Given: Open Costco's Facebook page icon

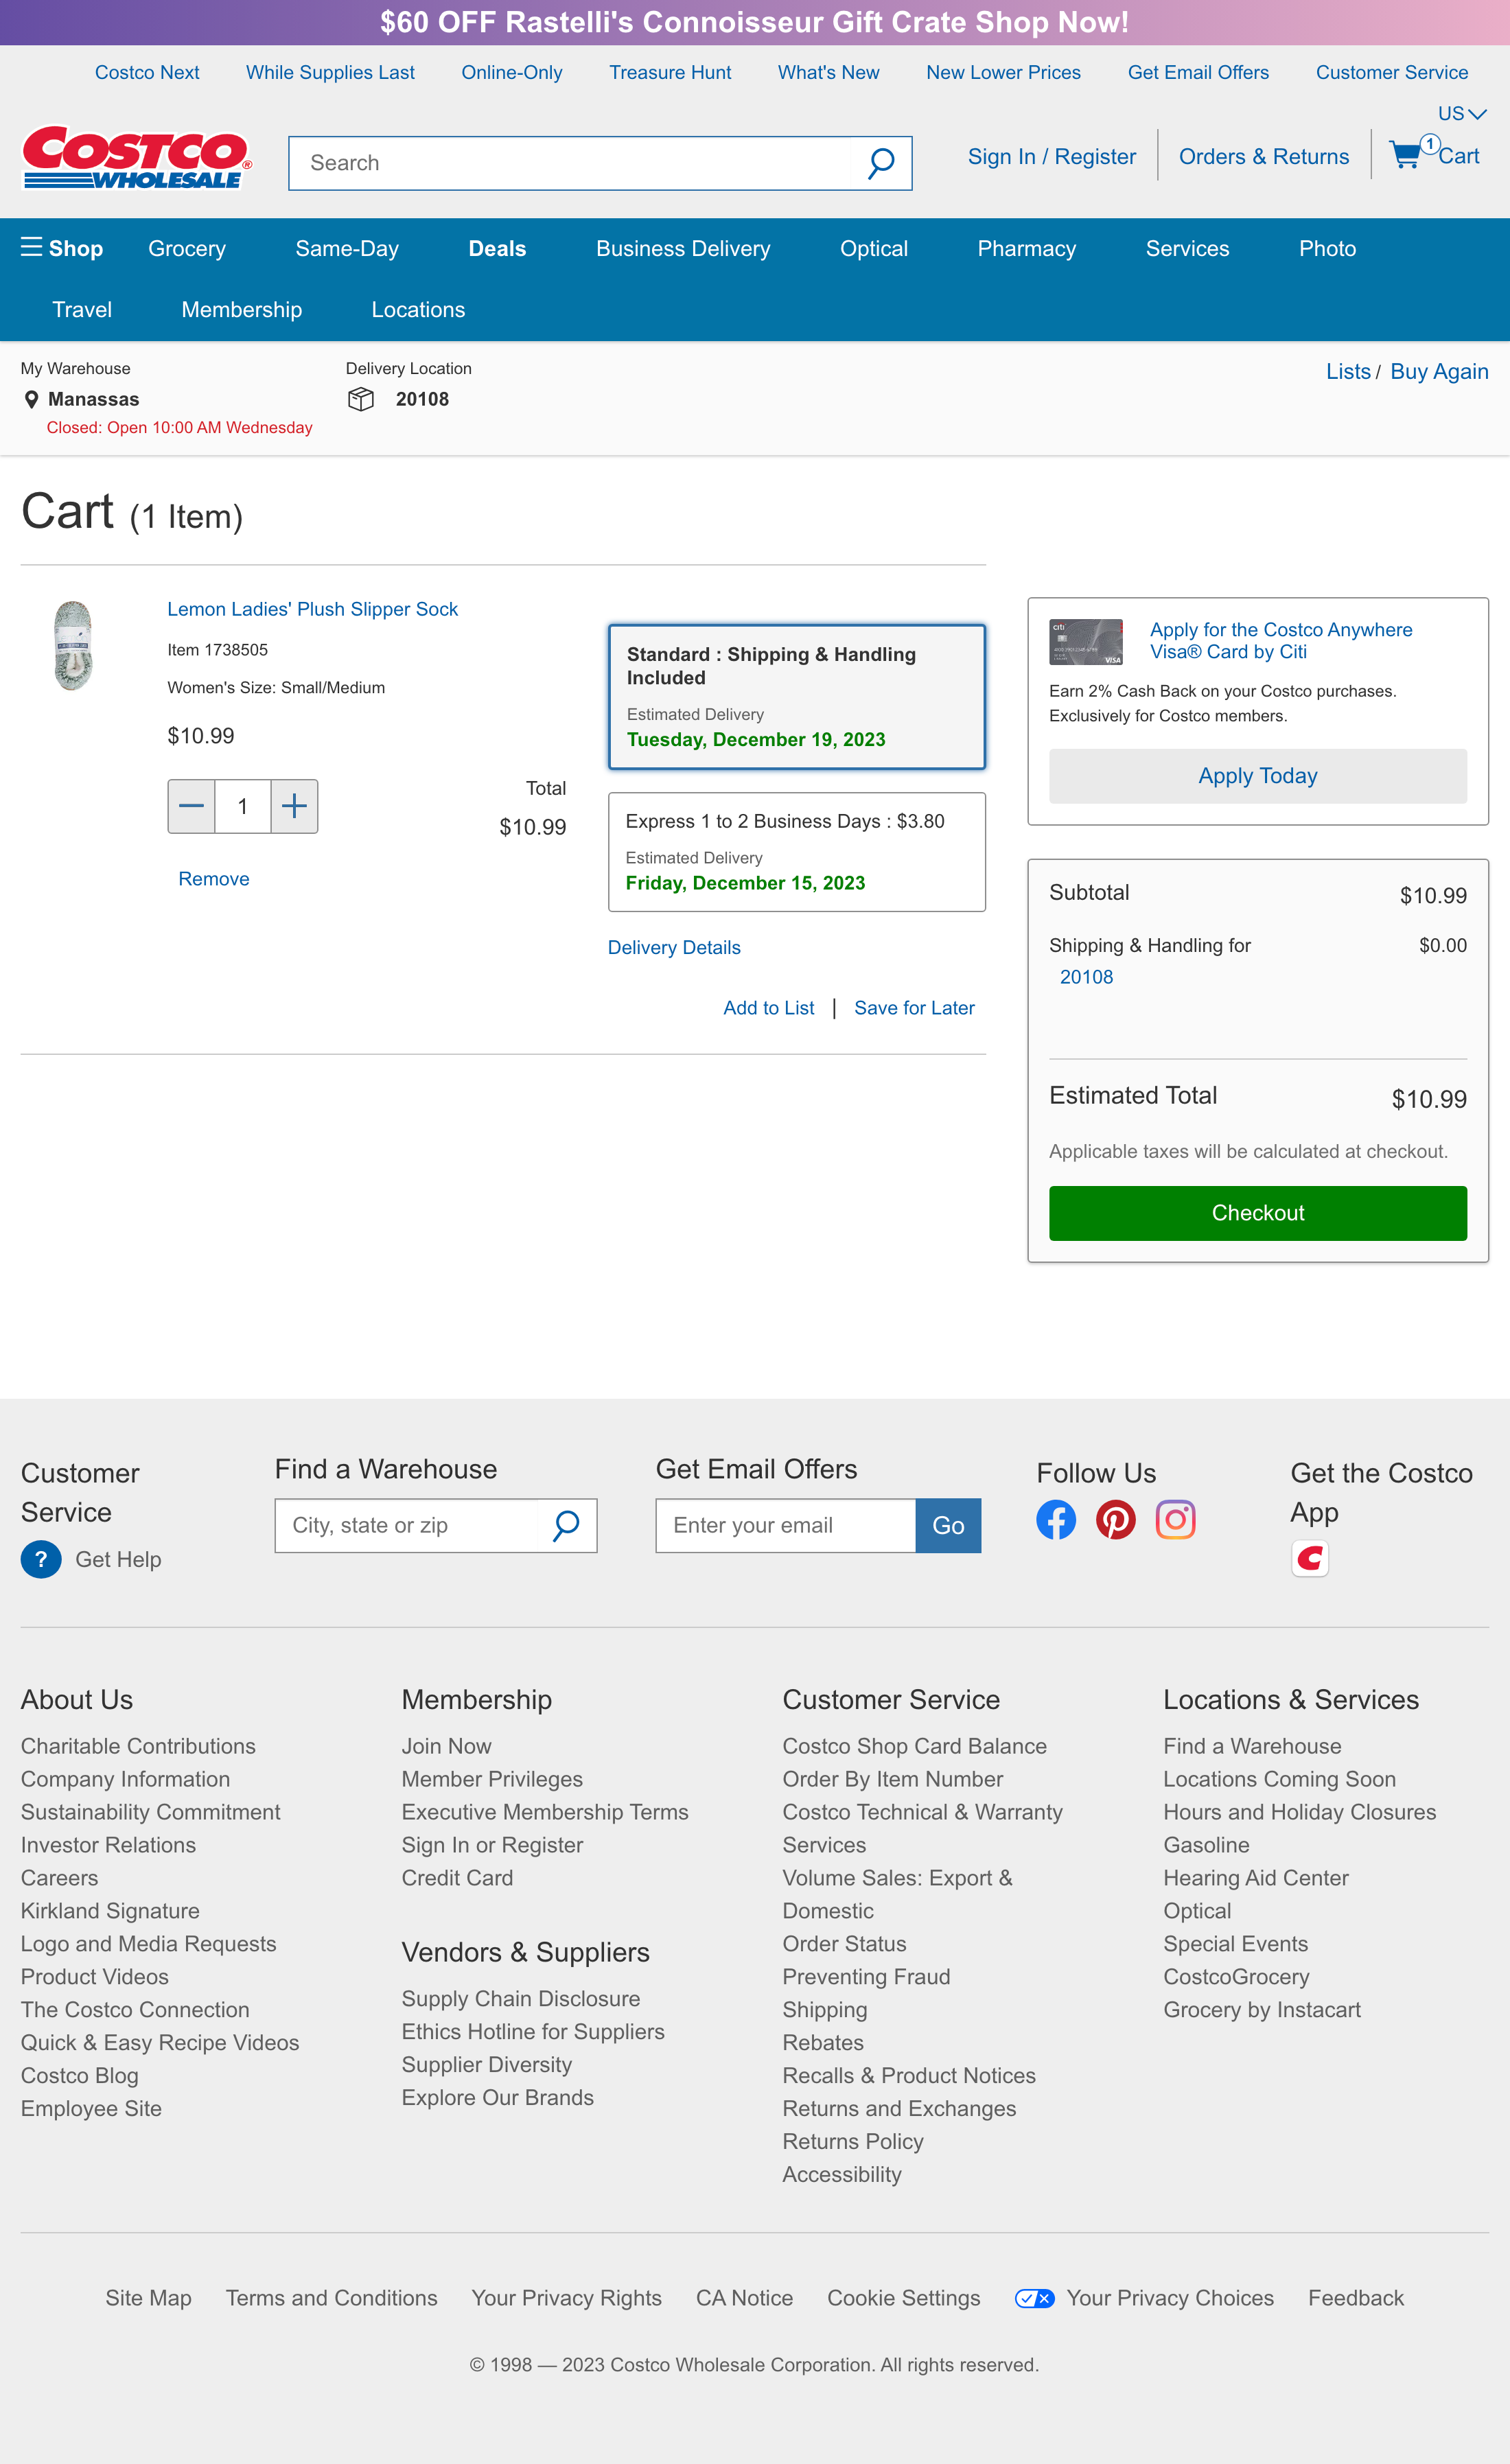Looking at the screenshot, I should click(x=1055, y=1519).
